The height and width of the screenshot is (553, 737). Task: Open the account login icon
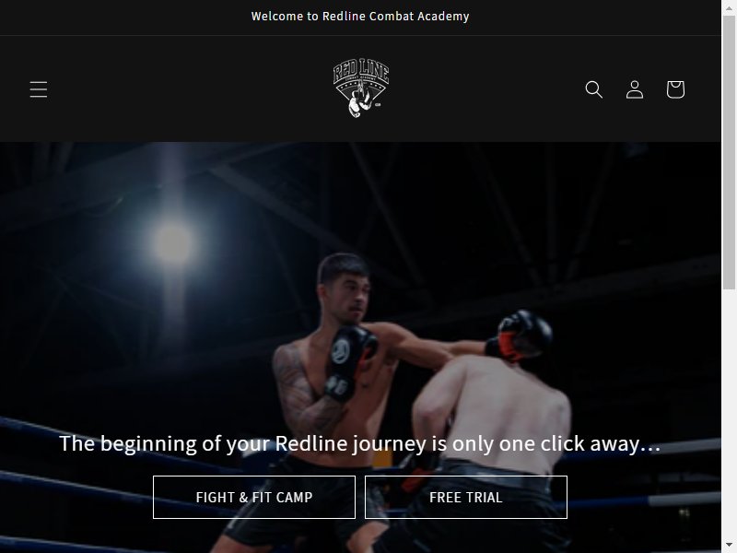pos(635,89)
